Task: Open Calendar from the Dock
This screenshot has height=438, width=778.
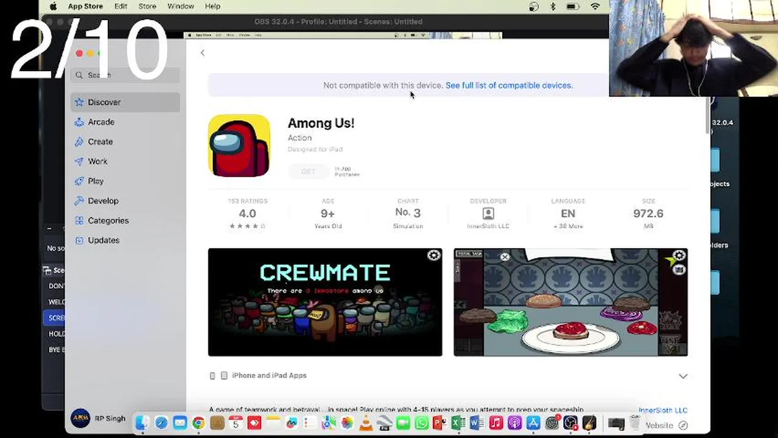Action: 236,423
